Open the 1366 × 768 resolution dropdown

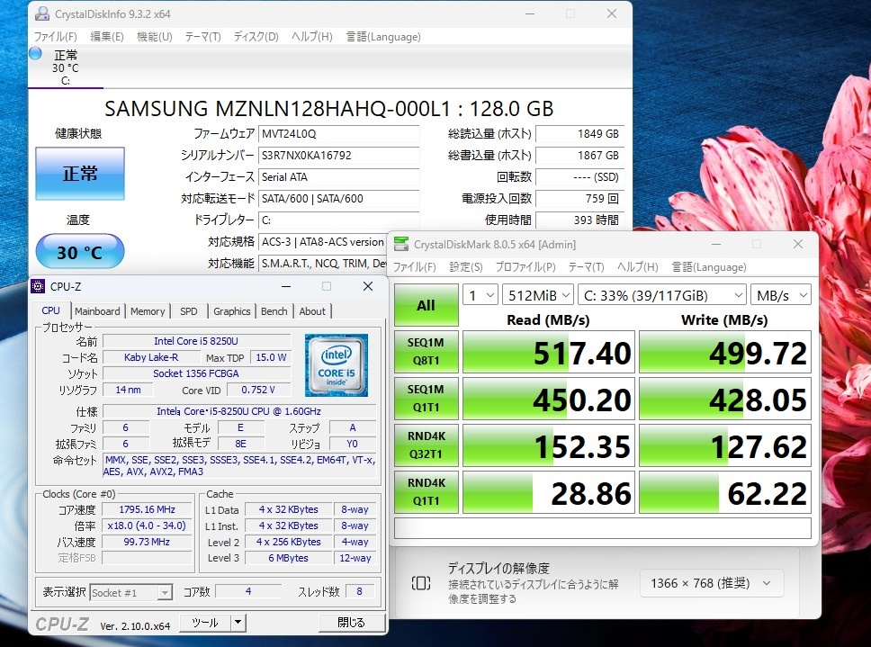[x=712, y=583]
